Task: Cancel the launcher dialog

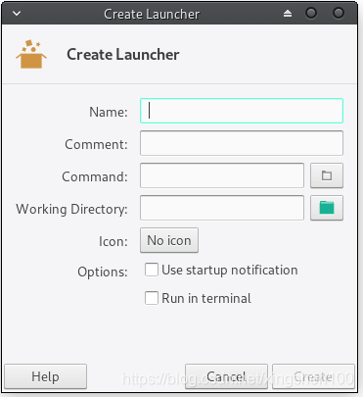Action: (226, 376)
